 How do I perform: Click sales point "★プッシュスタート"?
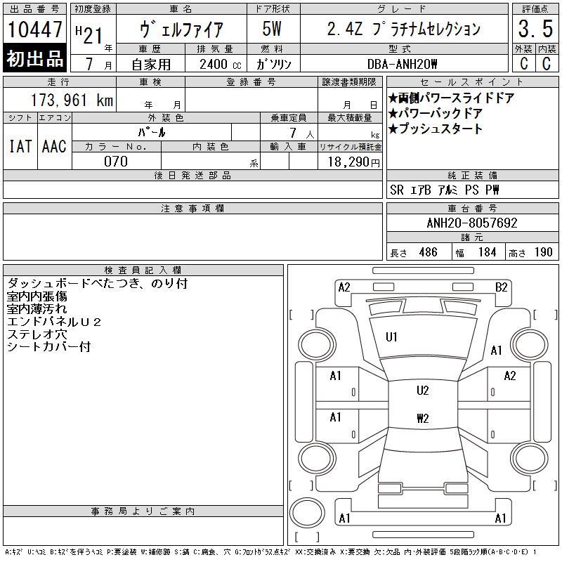point(435,129)
